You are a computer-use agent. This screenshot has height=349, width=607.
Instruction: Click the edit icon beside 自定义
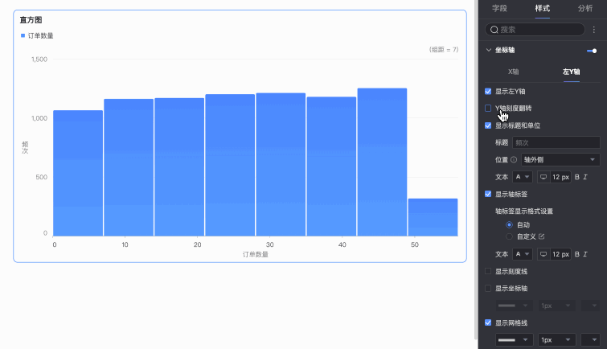(x=541, y=236)
